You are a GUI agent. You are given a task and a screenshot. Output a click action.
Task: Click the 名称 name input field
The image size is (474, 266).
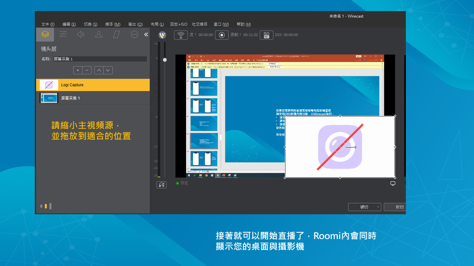coord(100,59)
